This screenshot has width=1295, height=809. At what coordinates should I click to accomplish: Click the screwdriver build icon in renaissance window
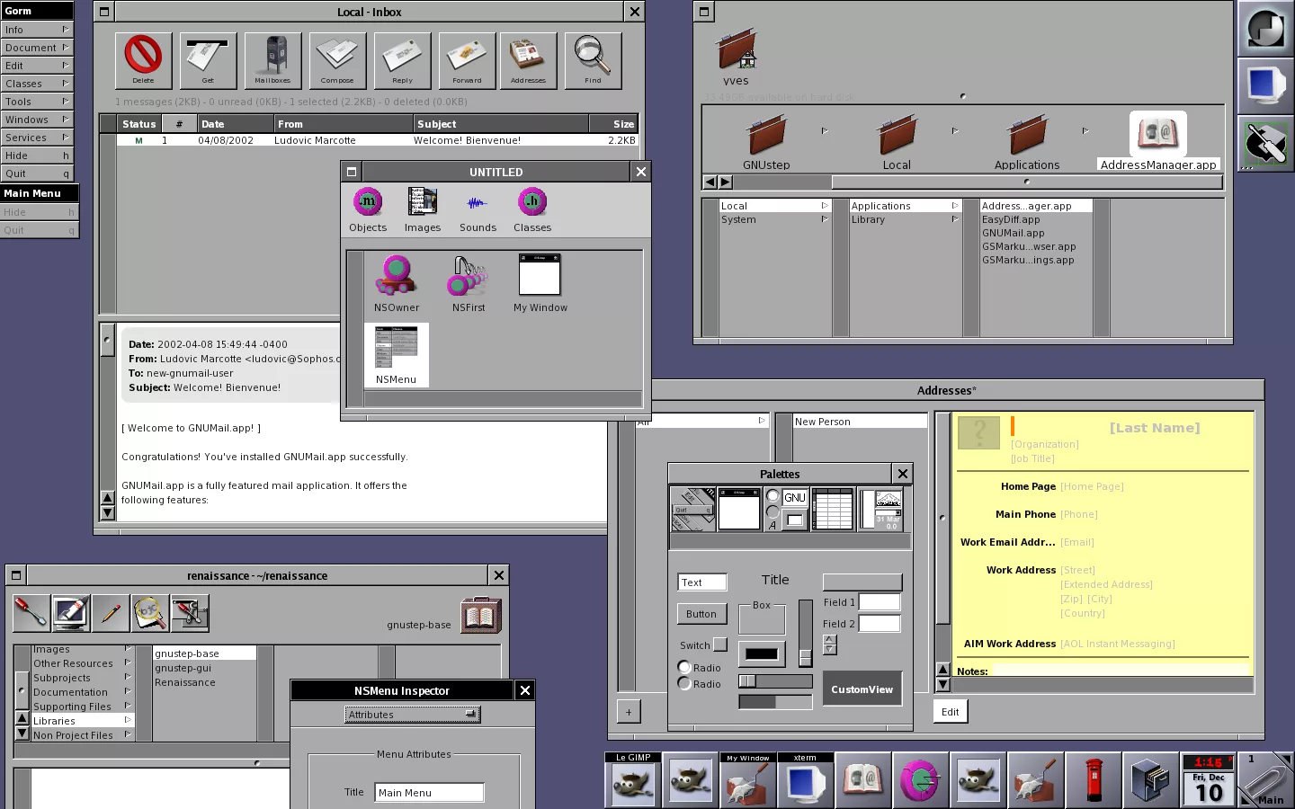click(x=31, y=613)
